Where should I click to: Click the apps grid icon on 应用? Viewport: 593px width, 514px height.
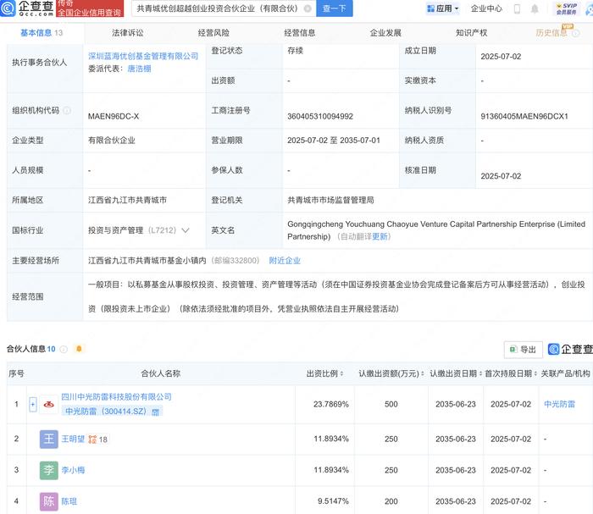point(430,8)
